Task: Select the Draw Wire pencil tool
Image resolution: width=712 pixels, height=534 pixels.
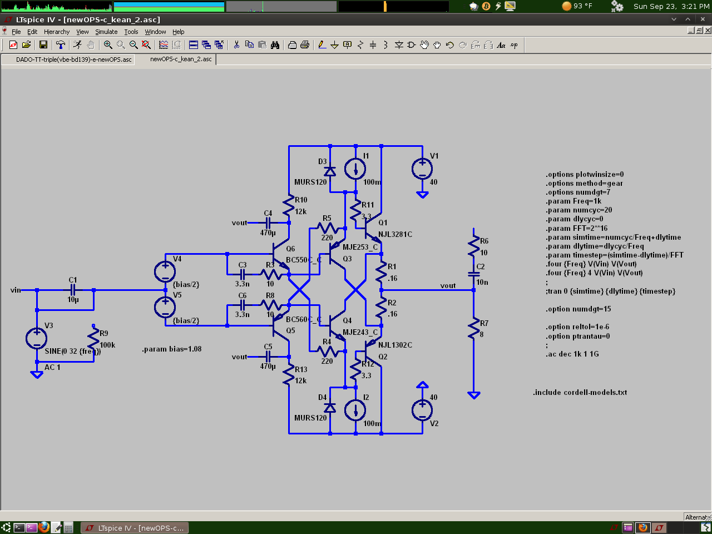Action: point(322,45)
